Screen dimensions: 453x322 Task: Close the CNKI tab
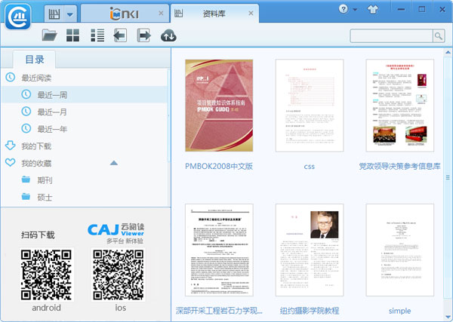pos(160,14)
